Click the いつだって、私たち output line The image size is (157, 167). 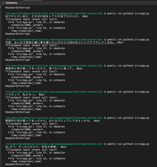pos(25,95)
